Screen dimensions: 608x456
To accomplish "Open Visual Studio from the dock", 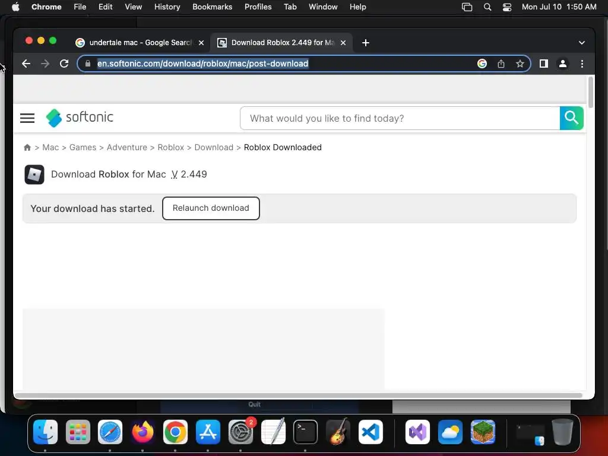I will click(417, 432).
